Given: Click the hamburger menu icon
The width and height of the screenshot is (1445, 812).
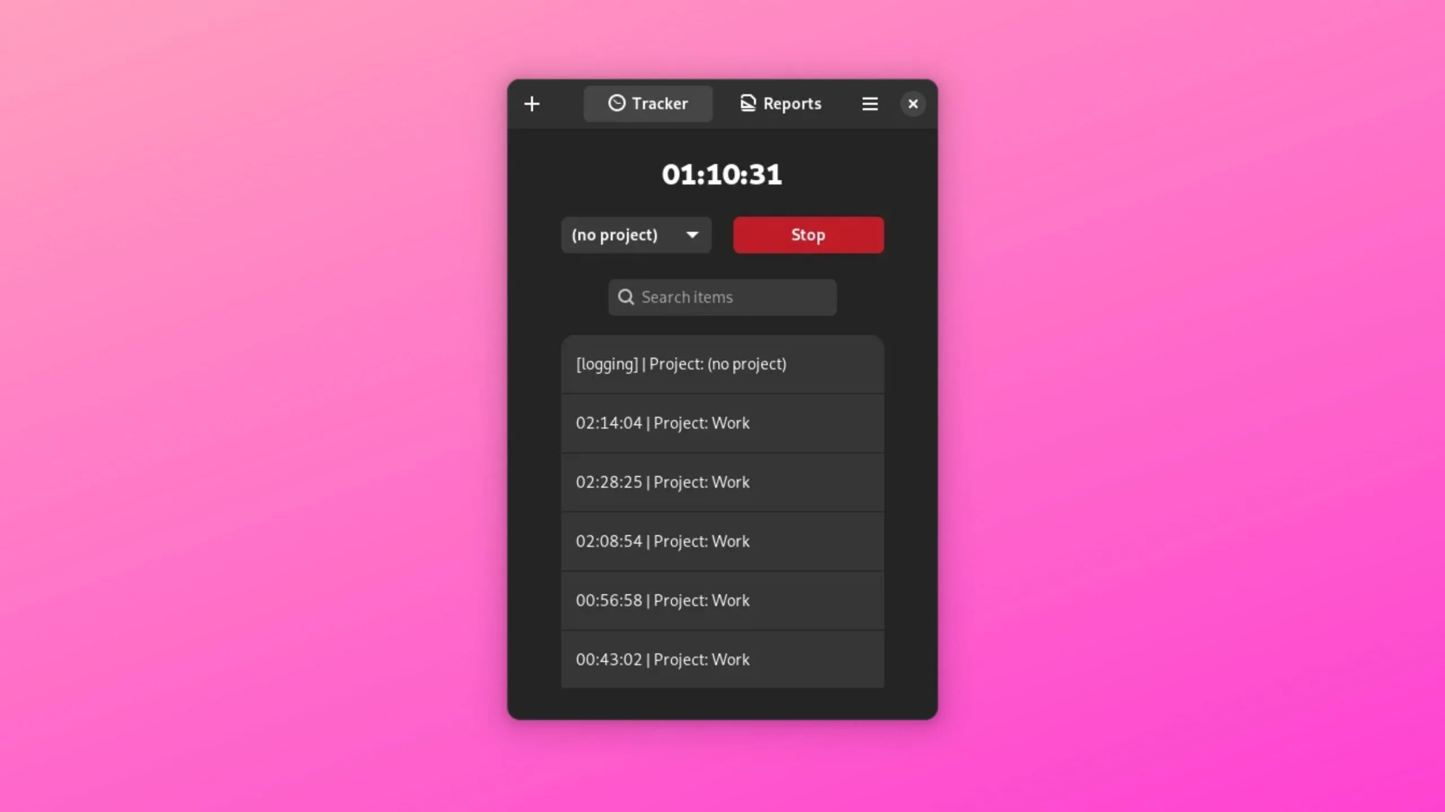Looking at the screenshot, I should tap(869, 102).
